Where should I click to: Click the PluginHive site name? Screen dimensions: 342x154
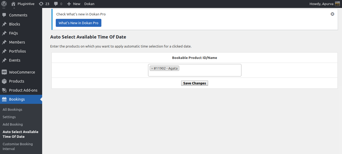pyautogui.click(x=26, y=4)
